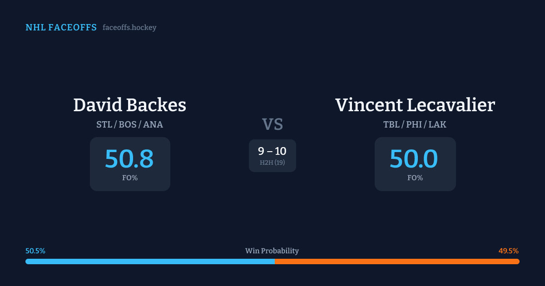Click the NHL FACEOFFS site title

[61, 28]
